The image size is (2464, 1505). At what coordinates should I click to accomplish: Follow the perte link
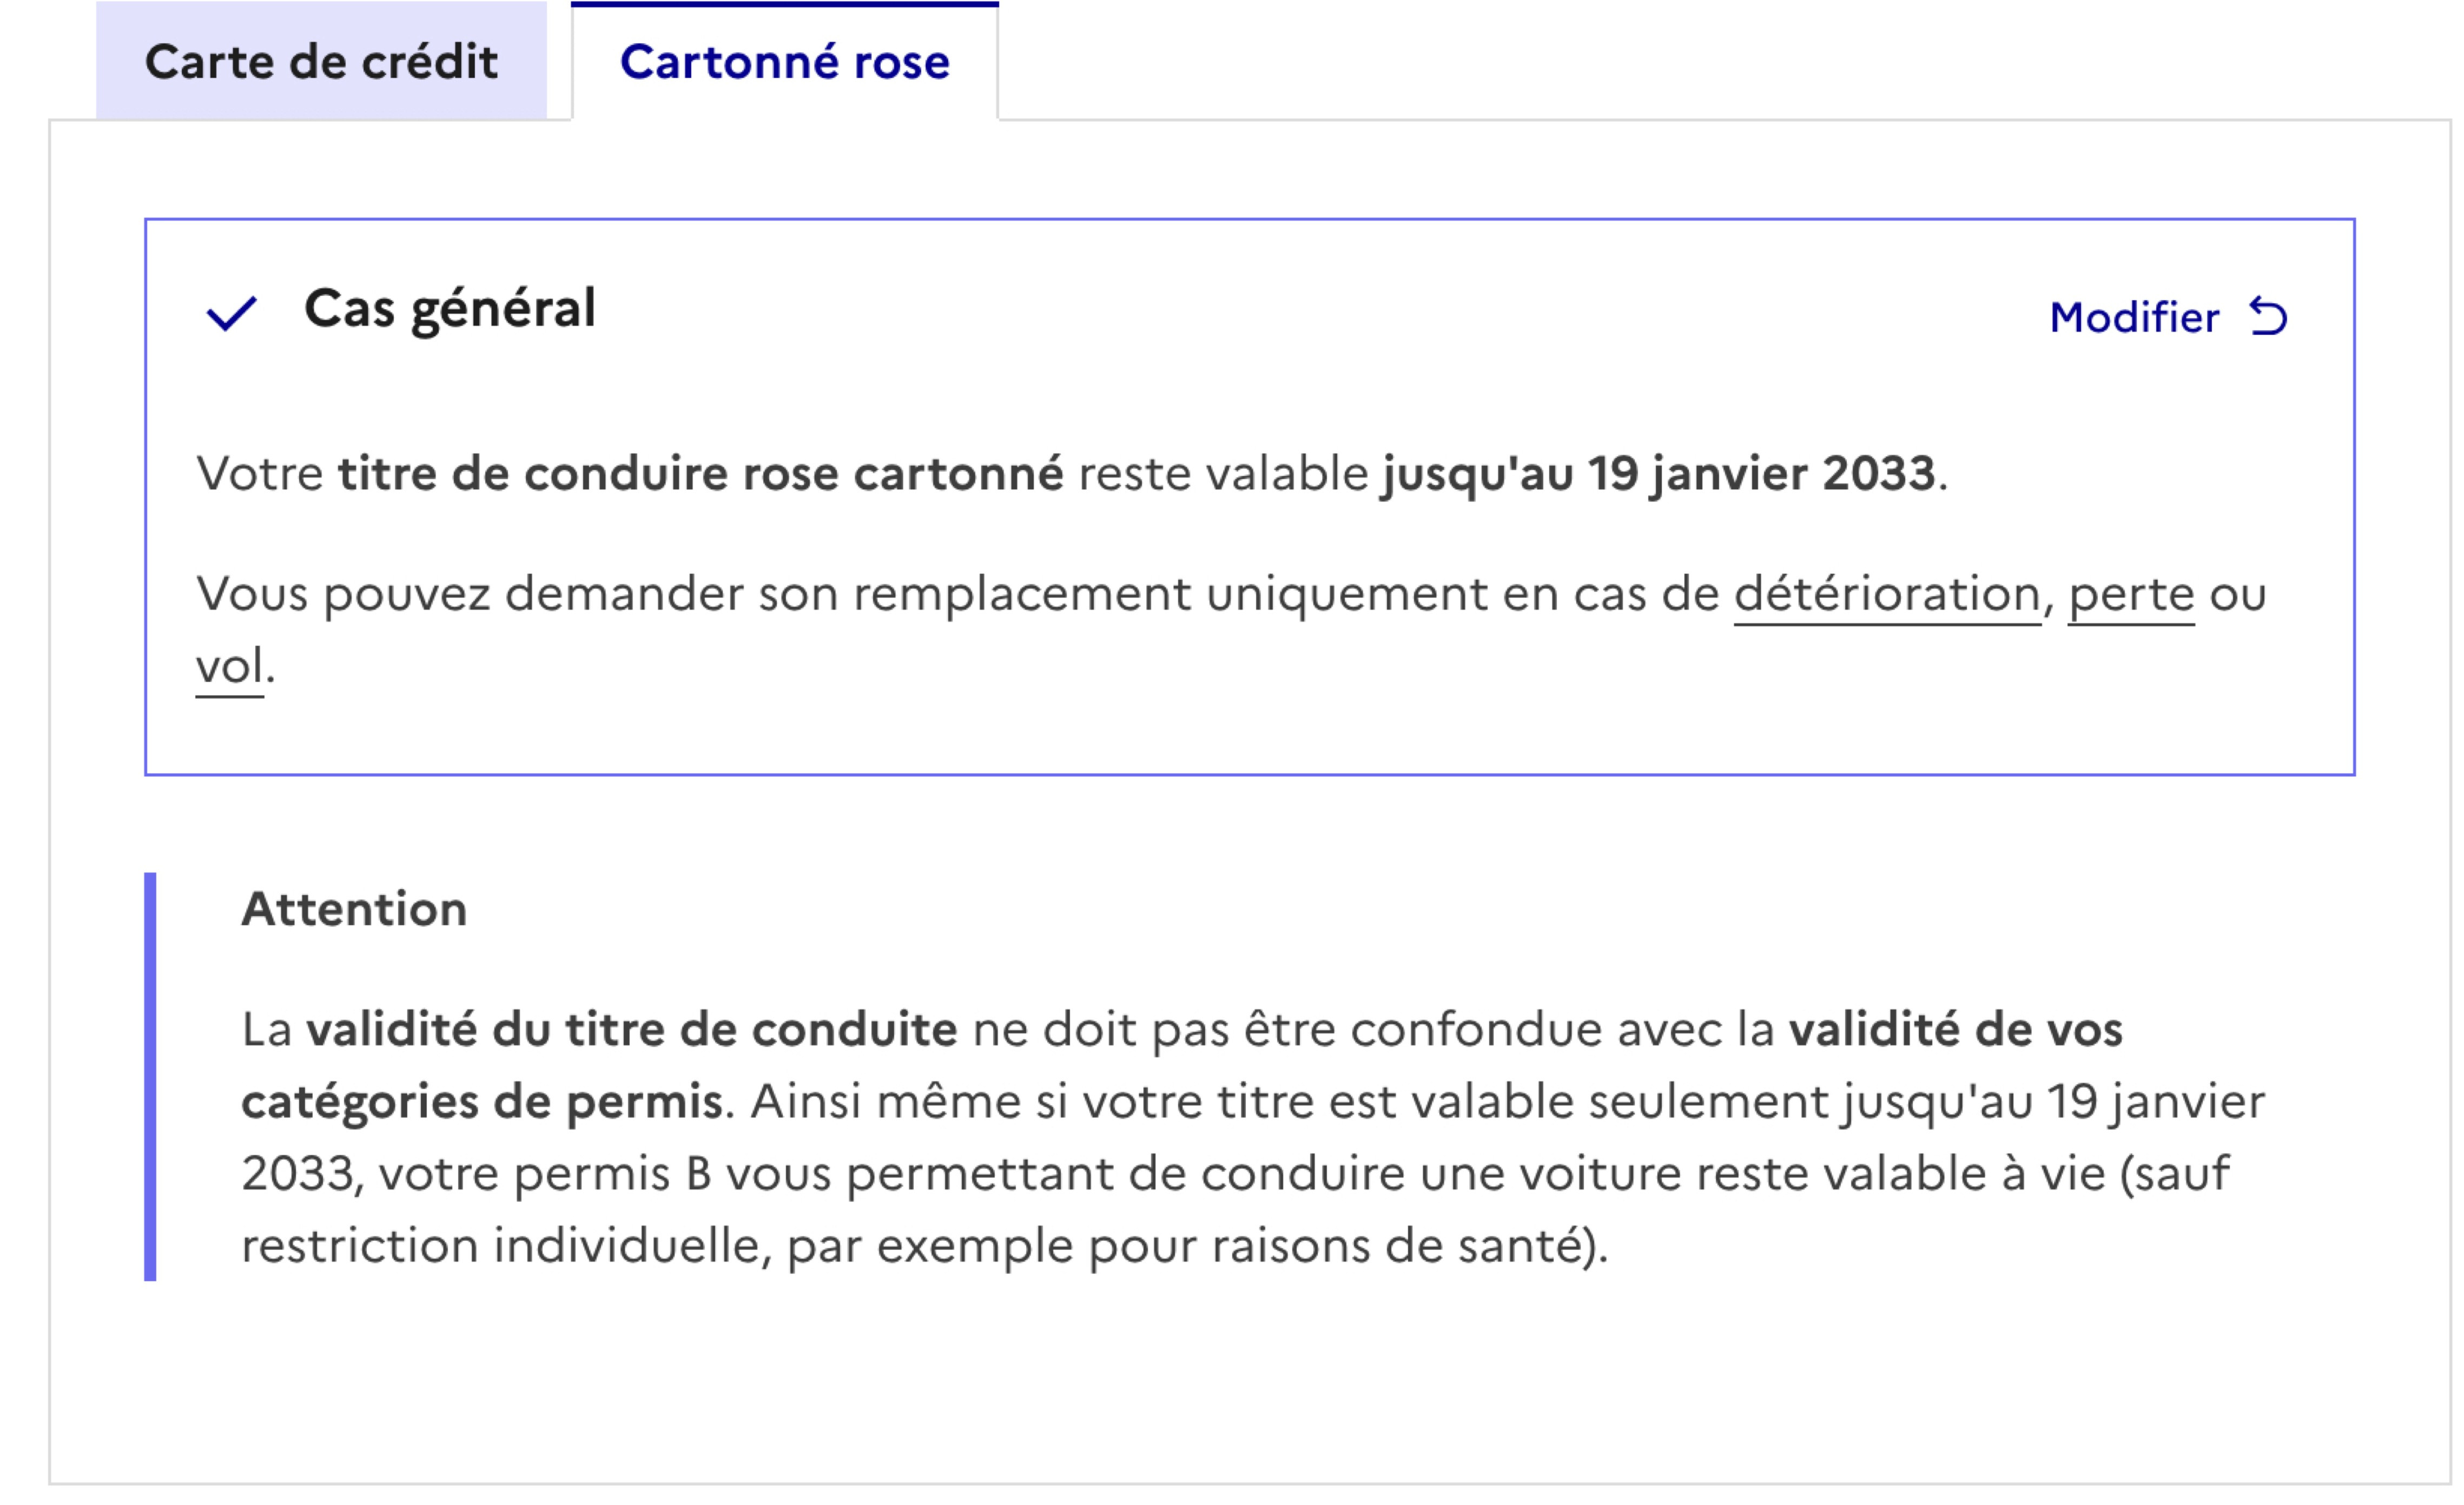click(x=2131, y=596)
